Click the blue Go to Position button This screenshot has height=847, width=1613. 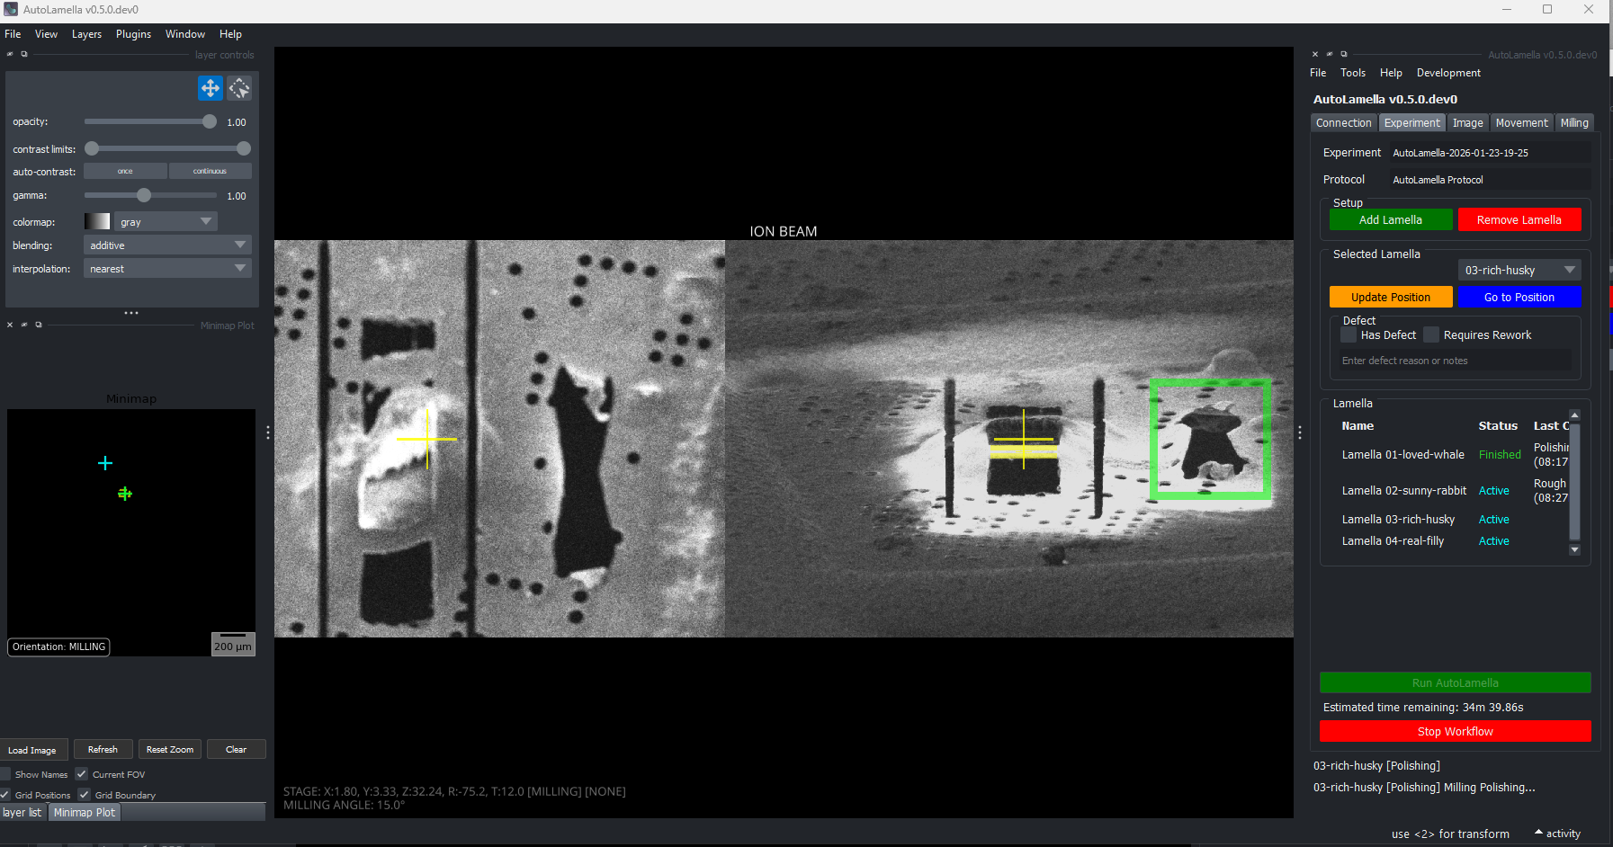[x=1519, y=298]
